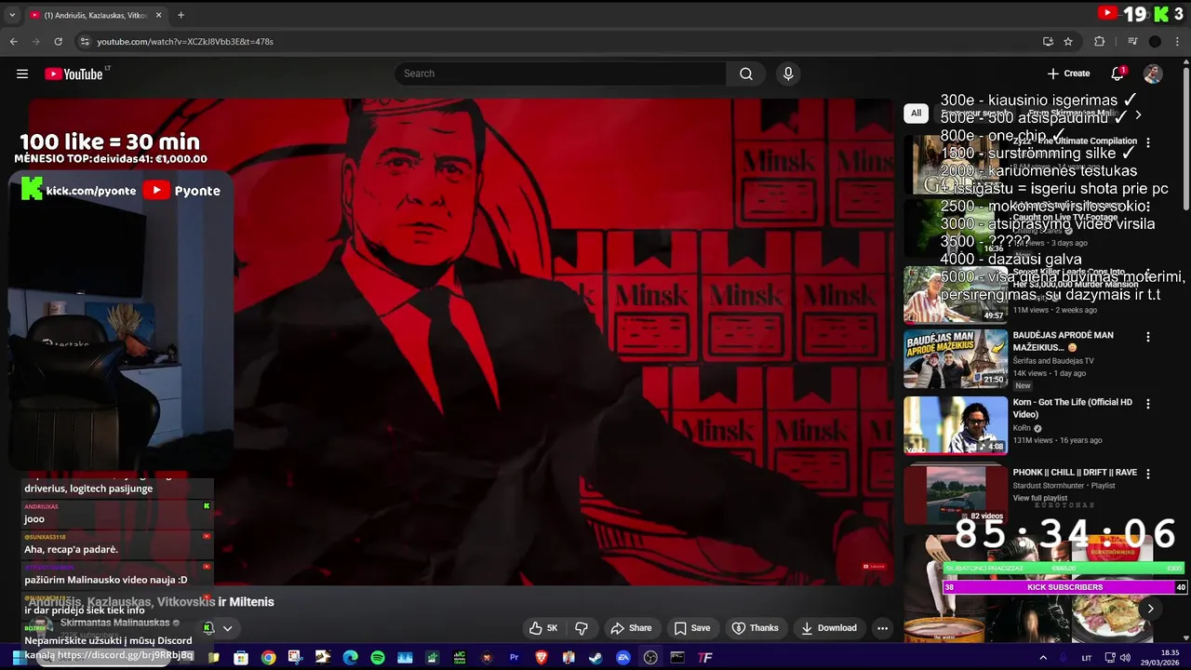Show hidden system tray icons

1043,658
